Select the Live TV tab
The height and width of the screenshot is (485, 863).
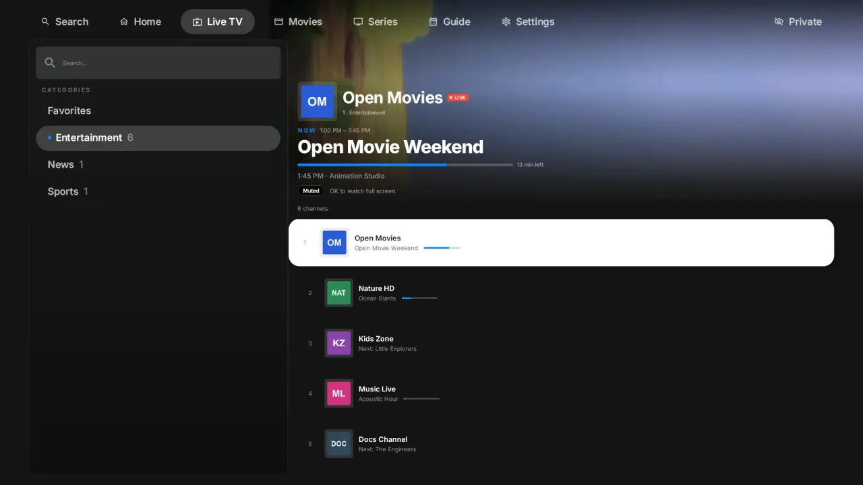pos(218,22)
